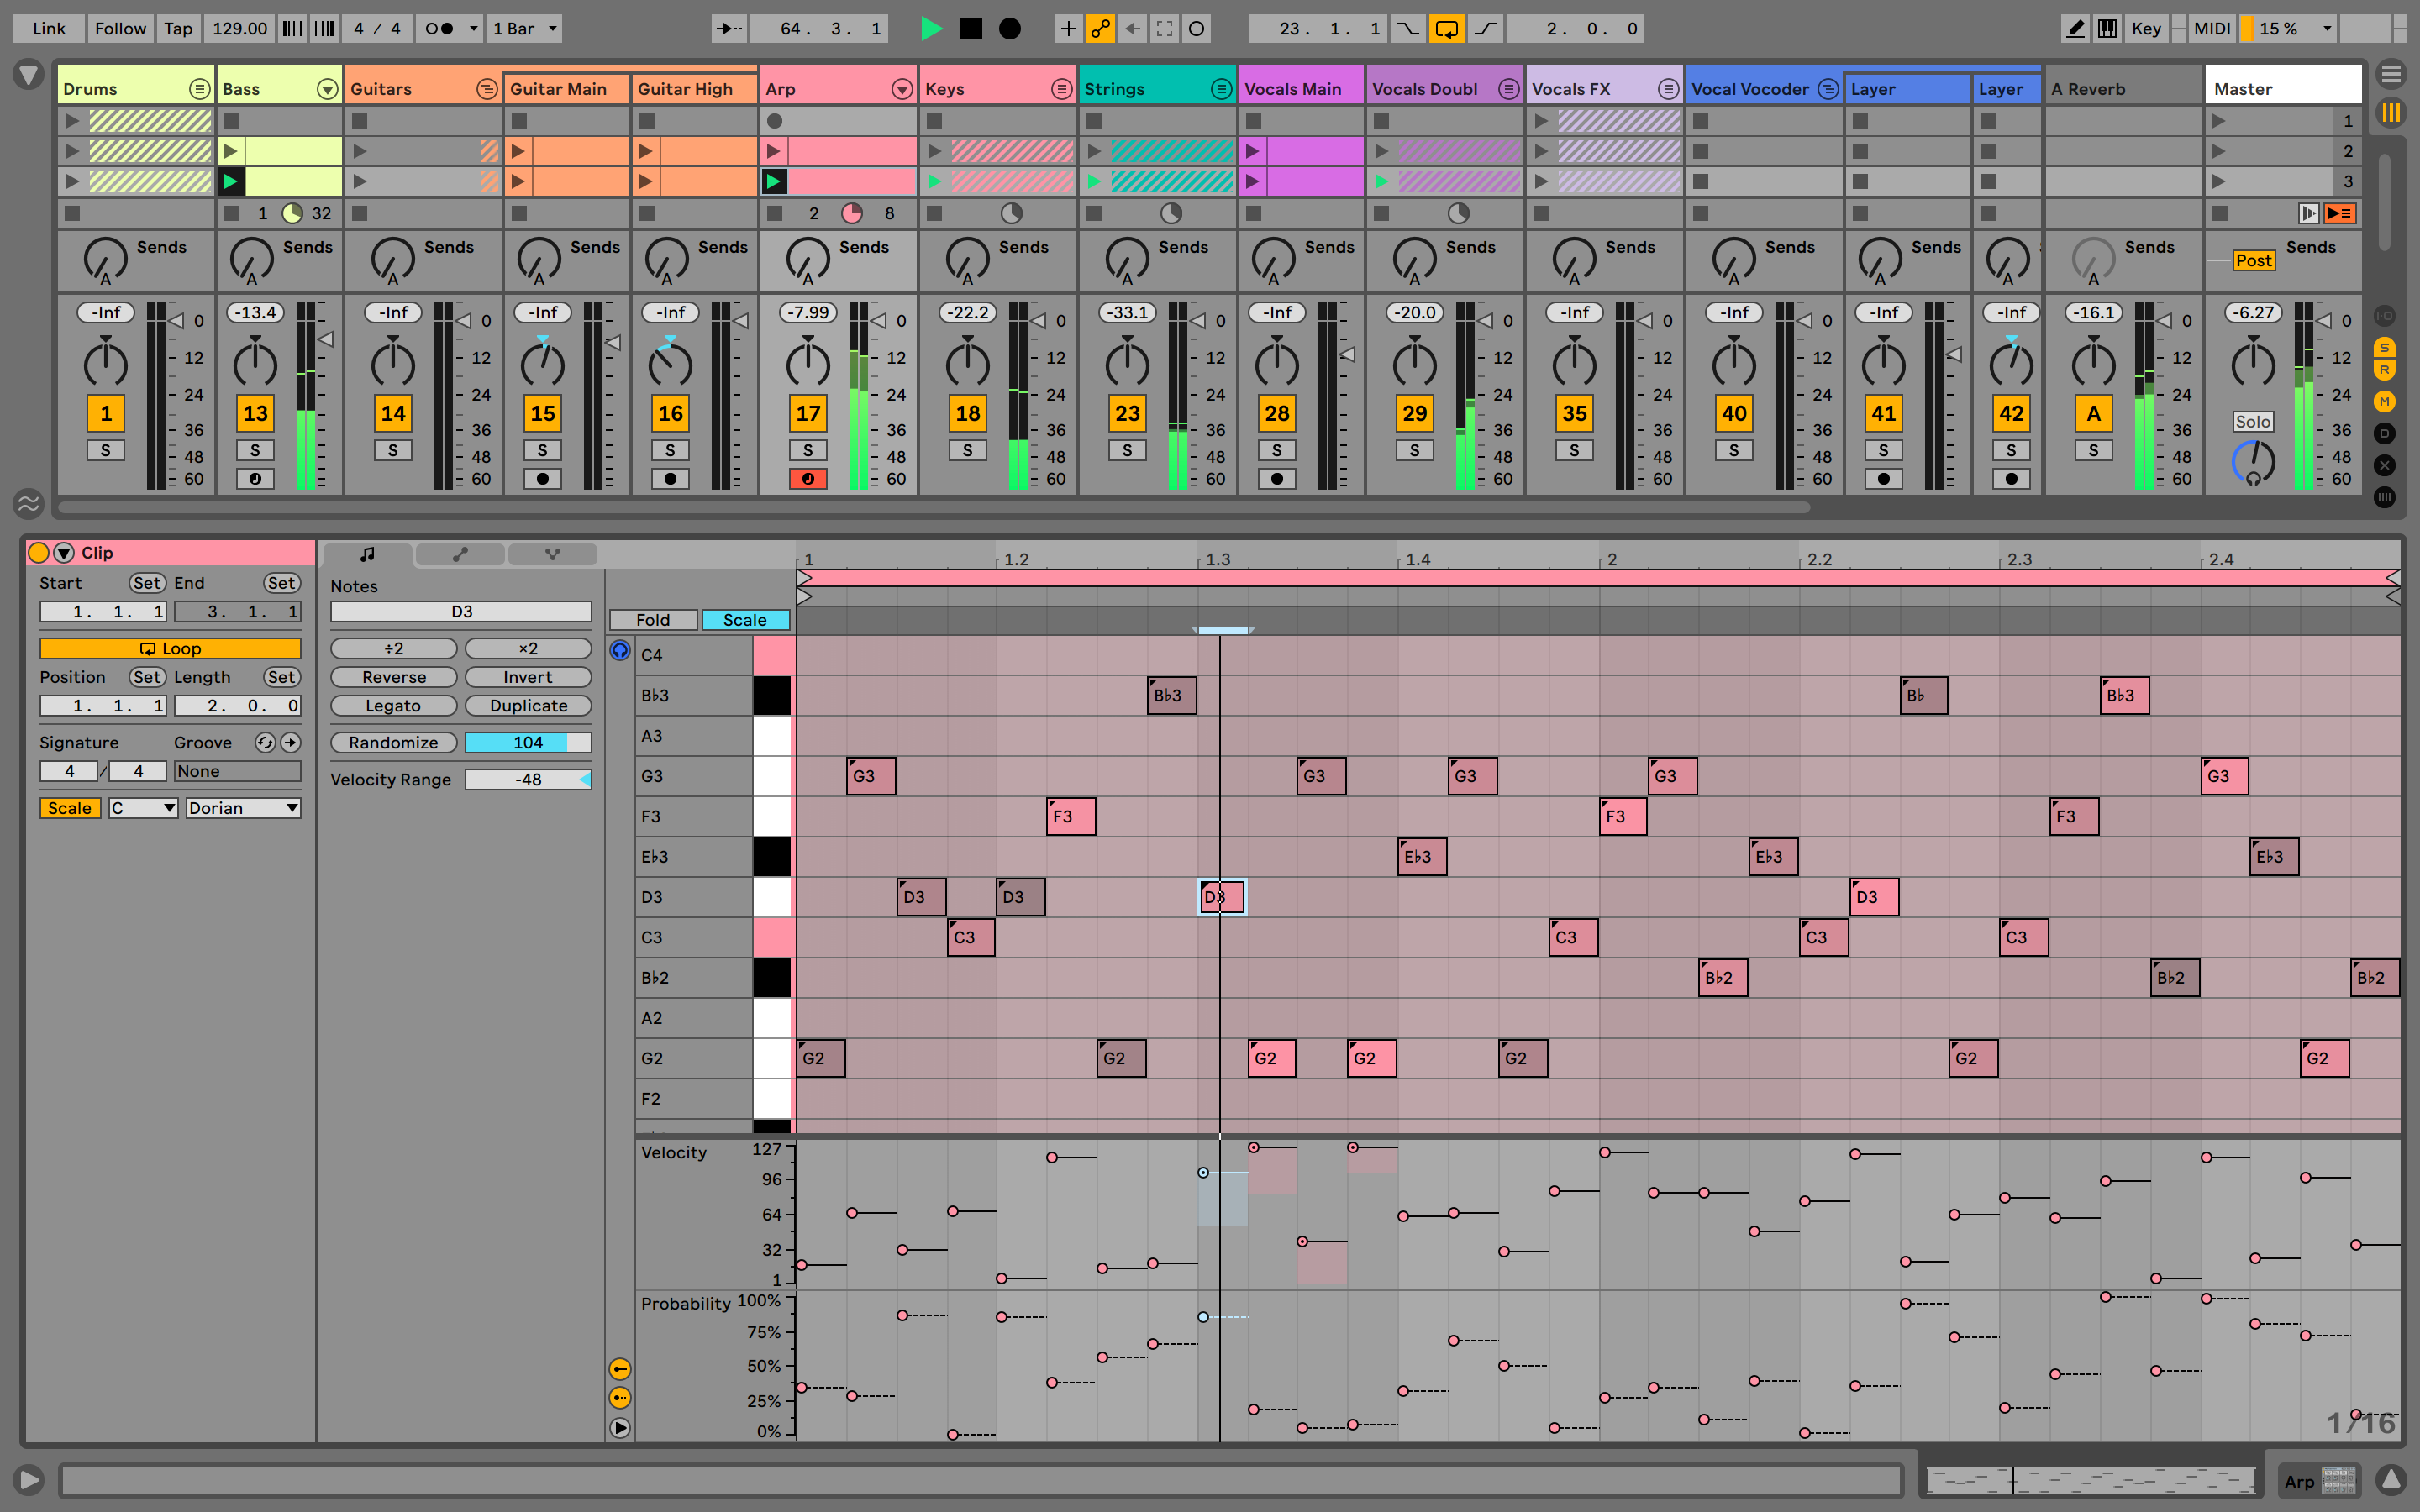Viewport: 2420px width, 1512px height.
Task: Solo the Bass track
Action: coord(255,450)
